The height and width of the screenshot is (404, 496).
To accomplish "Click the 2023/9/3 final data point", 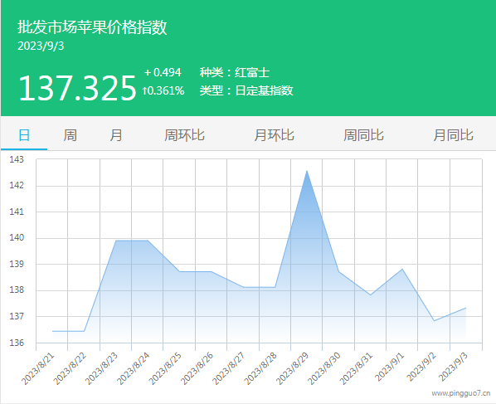I will pos(466,308).
